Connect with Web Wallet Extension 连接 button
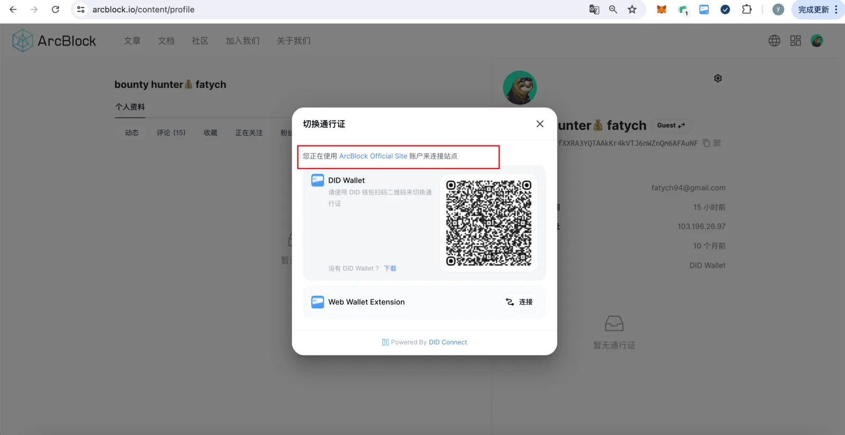 (x=519, y=302)
